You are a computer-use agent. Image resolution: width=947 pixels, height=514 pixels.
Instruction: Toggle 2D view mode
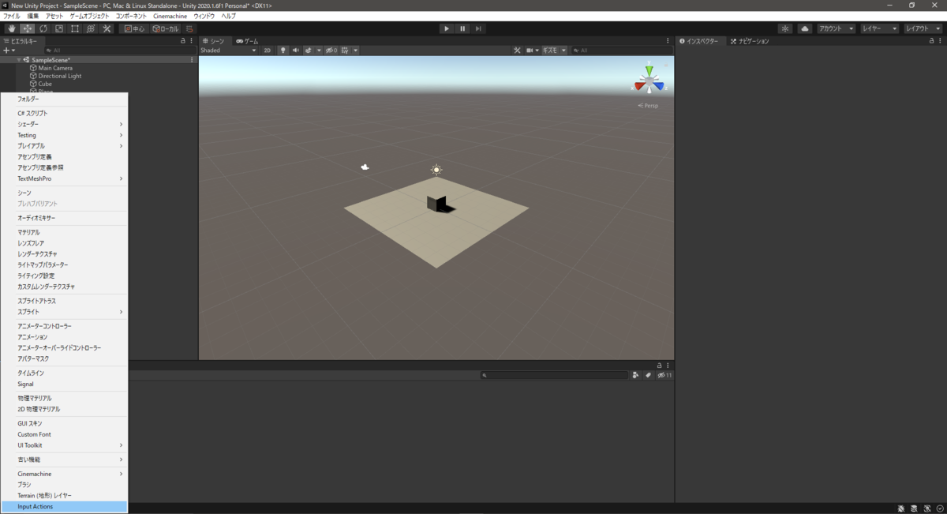[268, 51]
